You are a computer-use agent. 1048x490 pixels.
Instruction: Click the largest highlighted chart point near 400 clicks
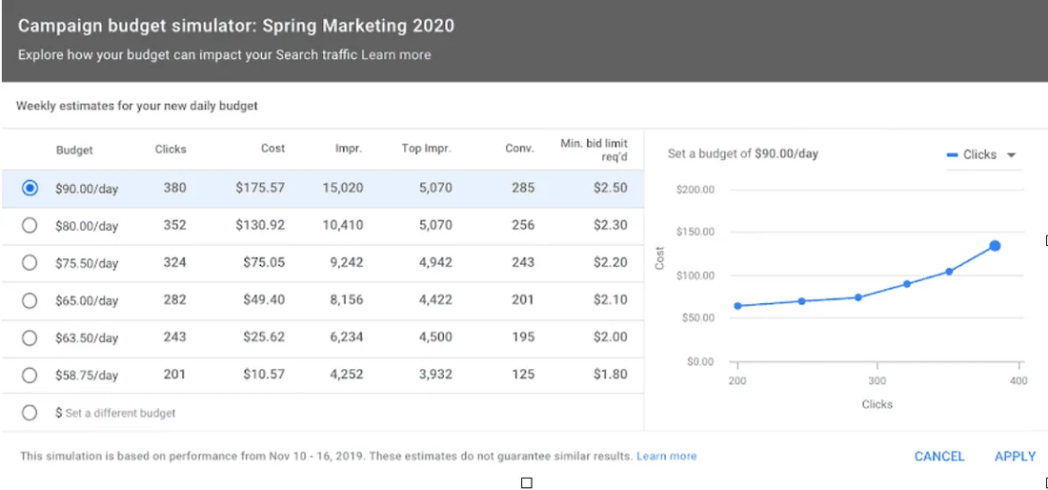tap(995, 246)
